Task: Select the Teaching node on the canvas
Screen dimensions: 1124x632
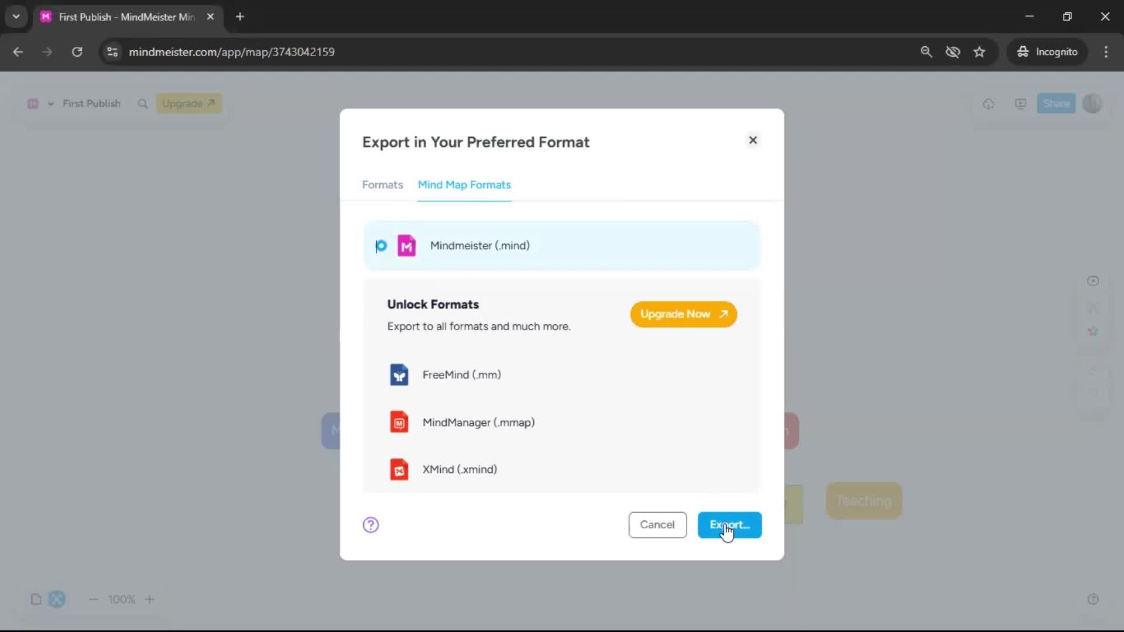Action: click(864, 501)
